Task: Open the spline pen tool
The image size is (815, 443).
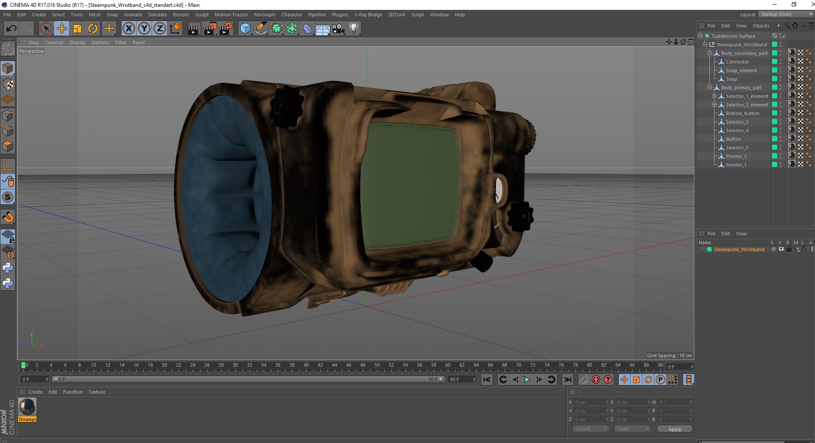Action: coord(261,29)
